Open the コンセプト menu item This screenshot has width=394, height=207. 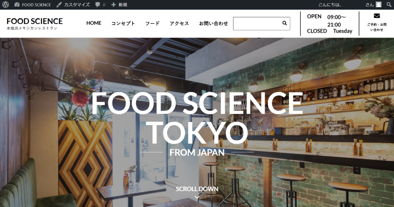[x=123, y=23]
